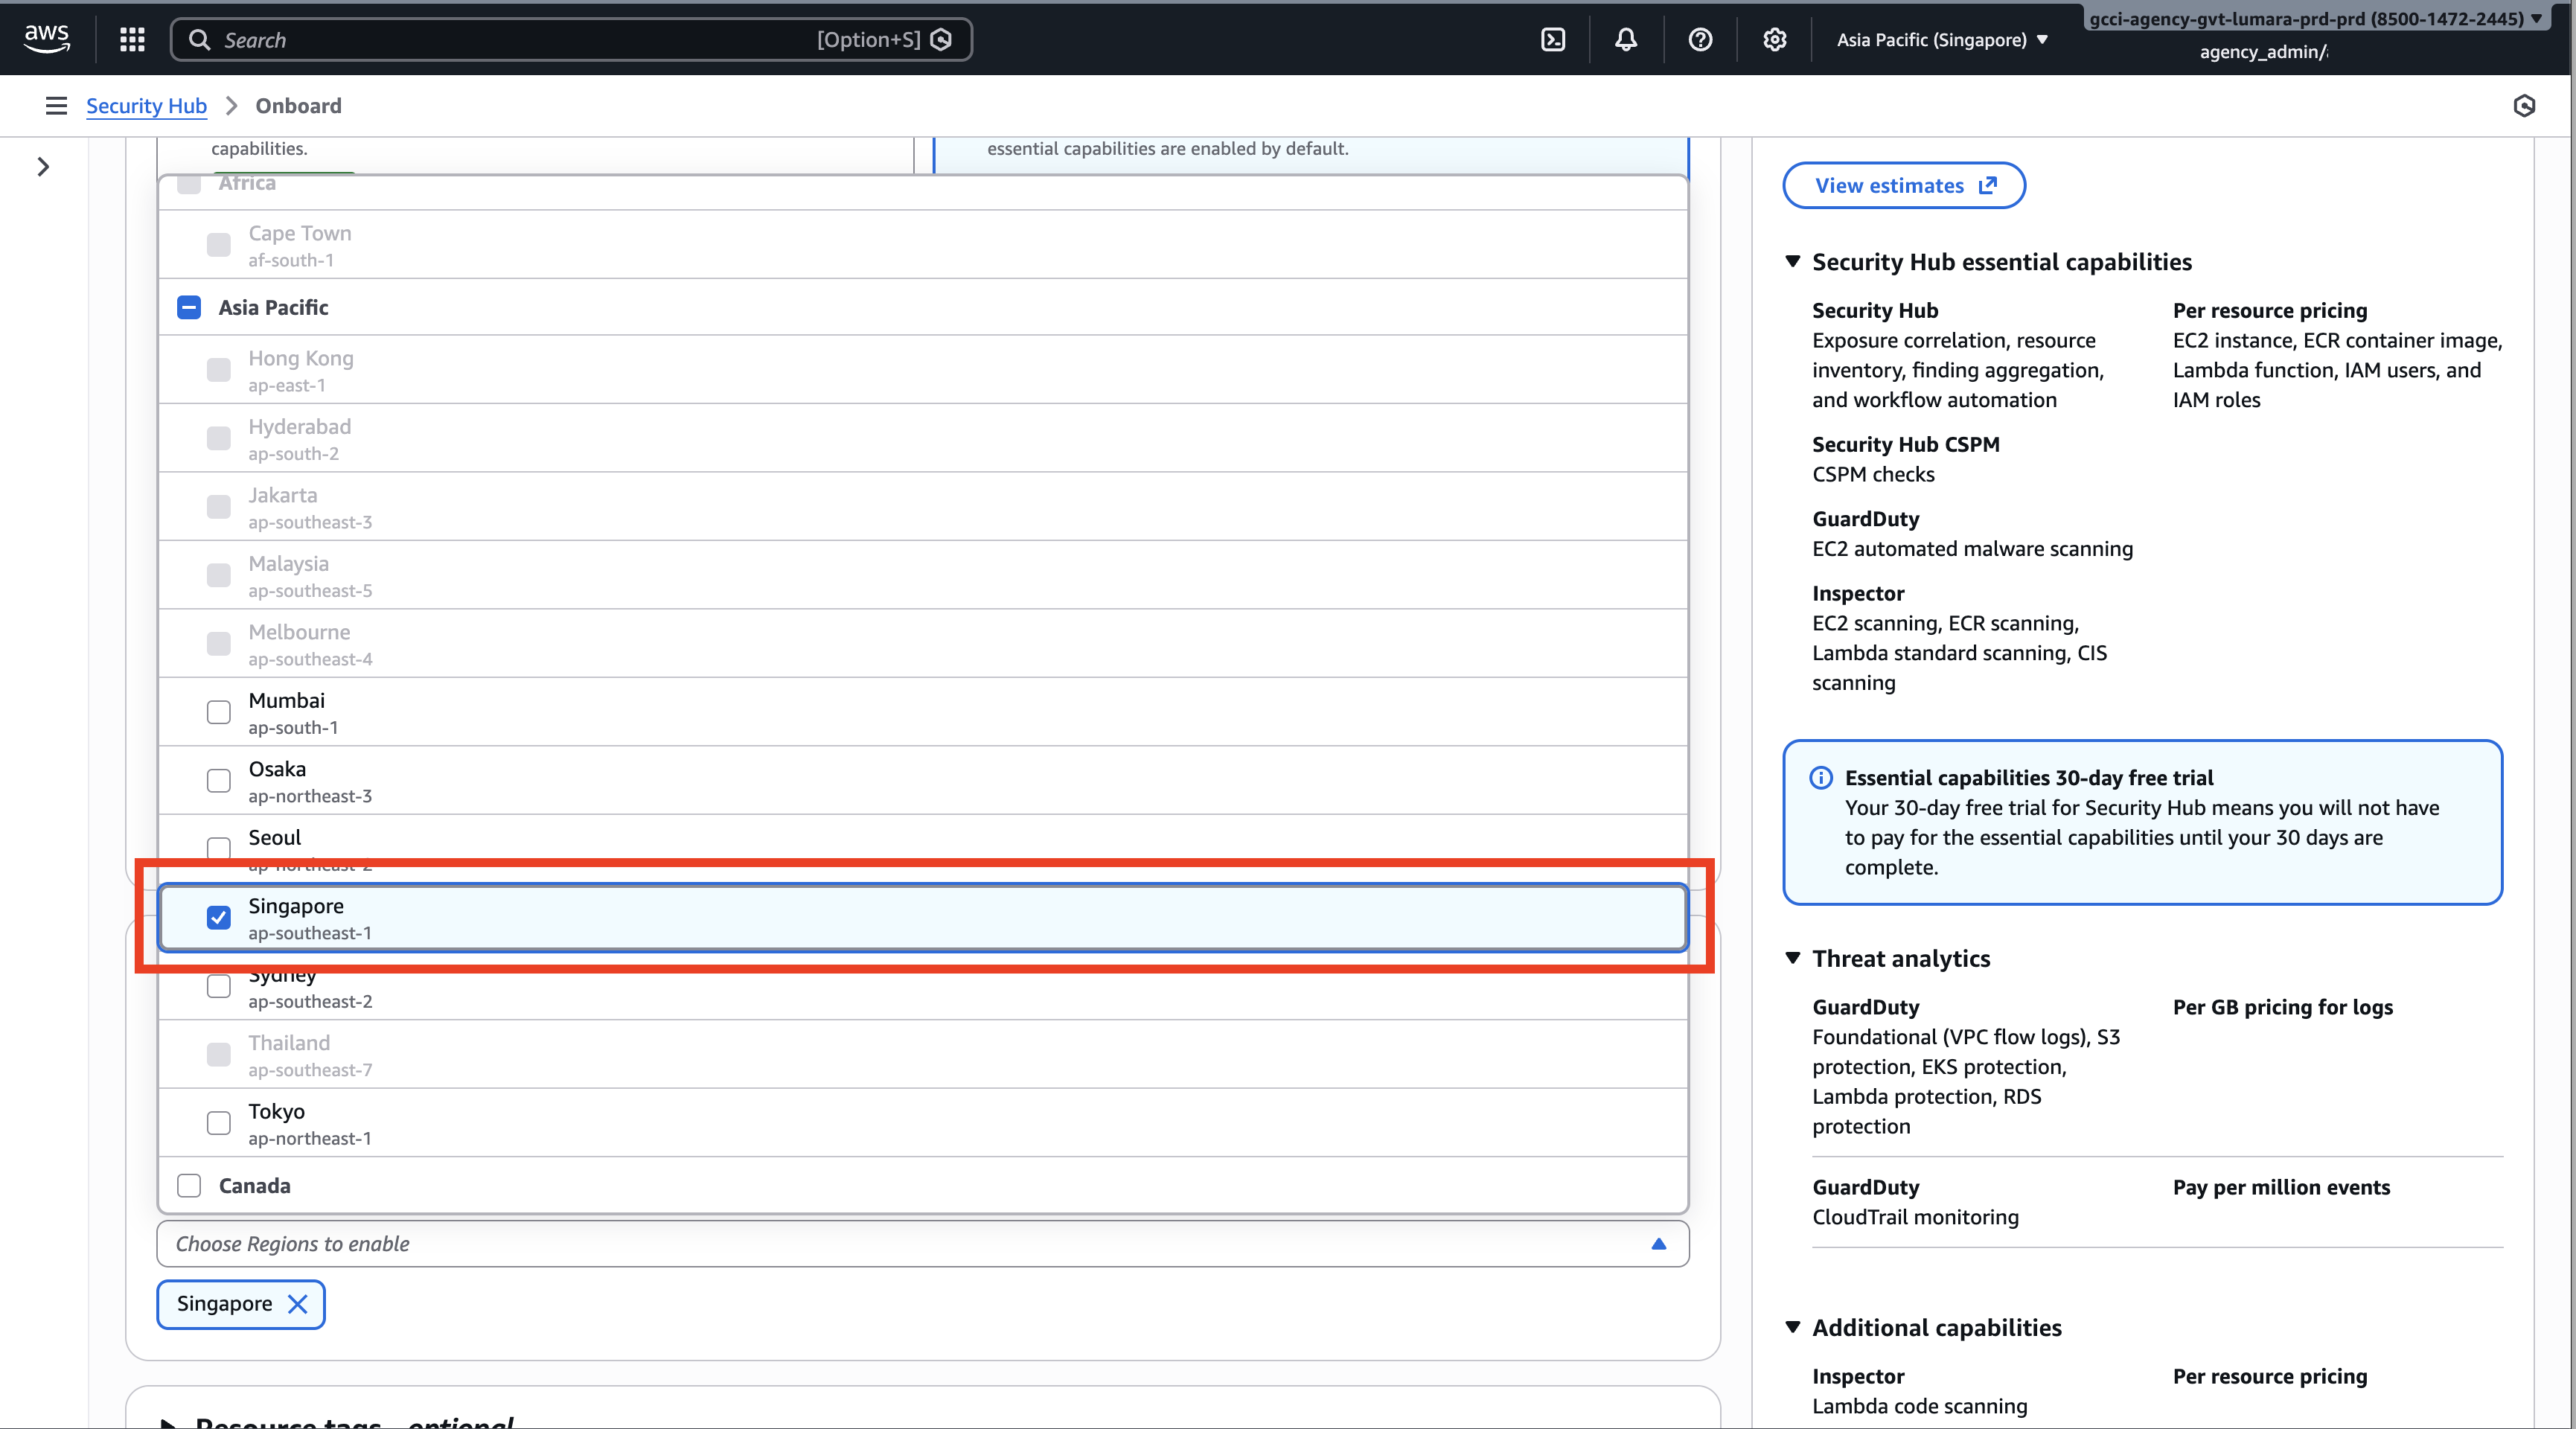Click the Onboard breadcrumb item
2576x1429 pixels.
(x=298, y=106)
